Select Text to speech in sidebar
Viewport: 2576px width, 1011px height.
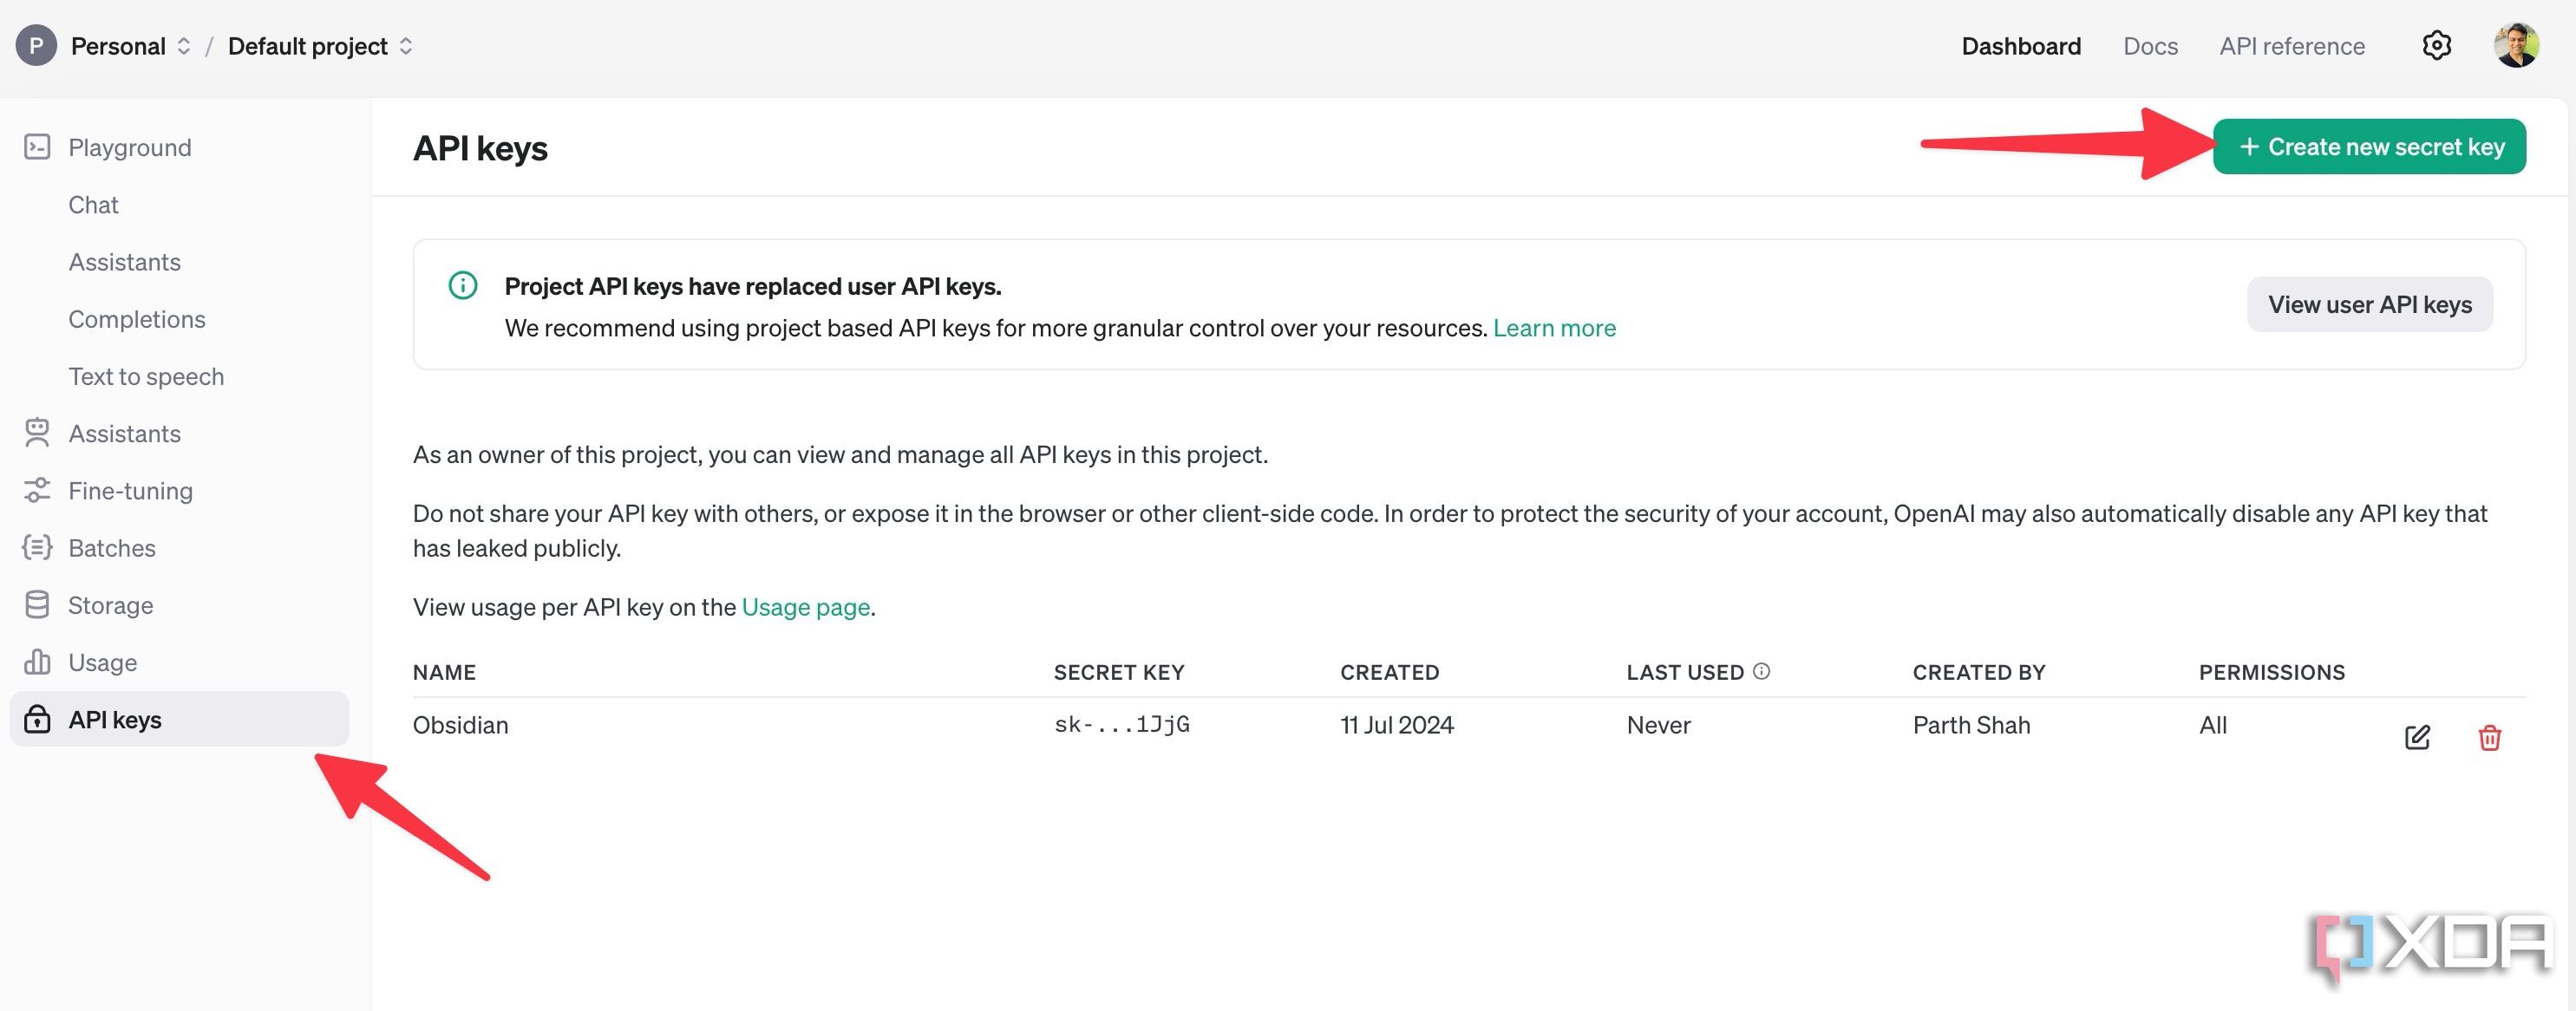click(146, 376)
